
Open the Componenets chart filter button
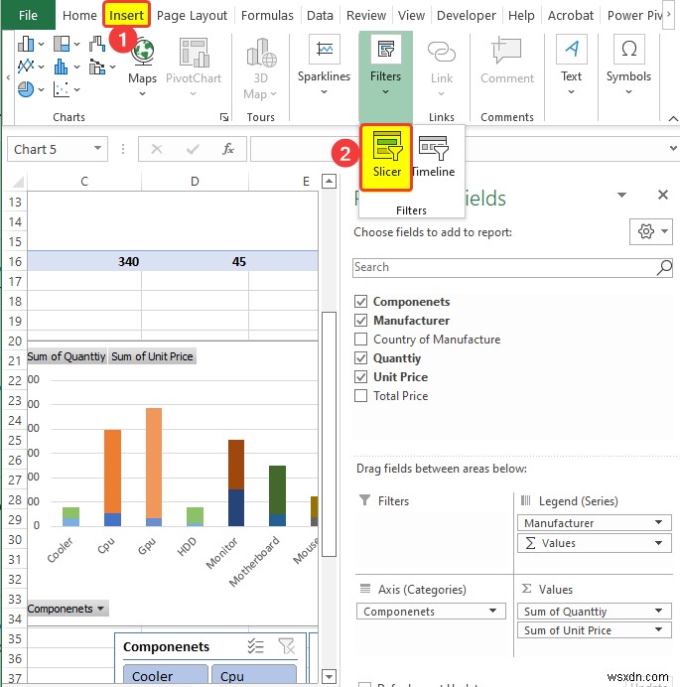[68, 609]
